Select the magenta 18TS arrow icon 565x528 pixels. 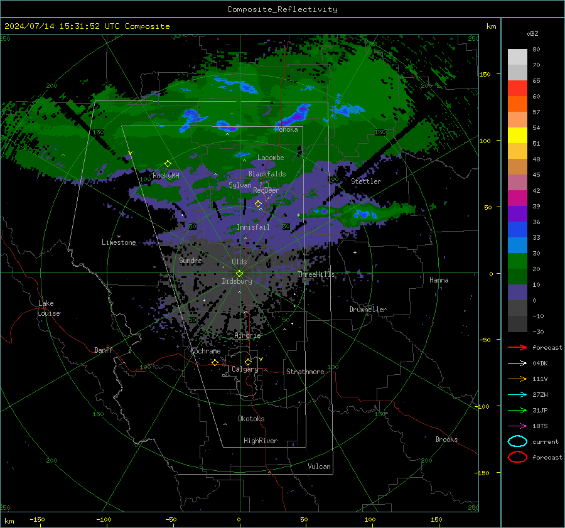517,426
